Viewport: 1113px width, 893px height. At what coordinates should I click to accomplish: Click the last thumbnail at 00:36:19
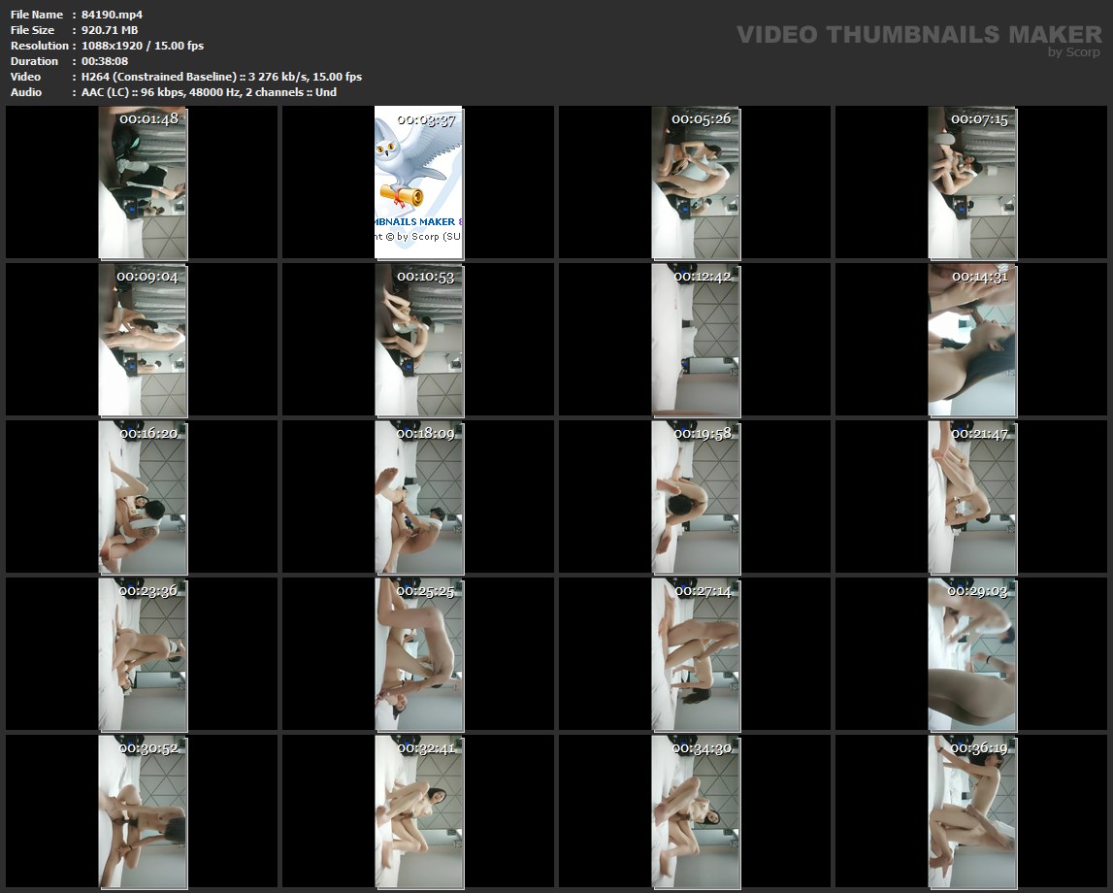coord(972,811)
